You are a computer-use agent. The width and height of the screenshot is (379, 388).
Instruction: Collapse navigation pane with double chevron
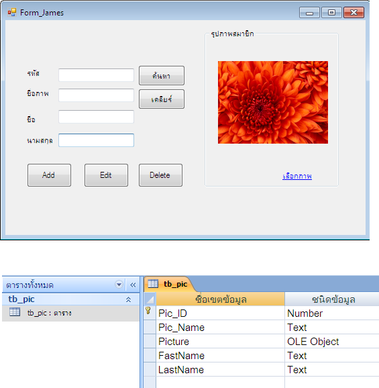133,285
